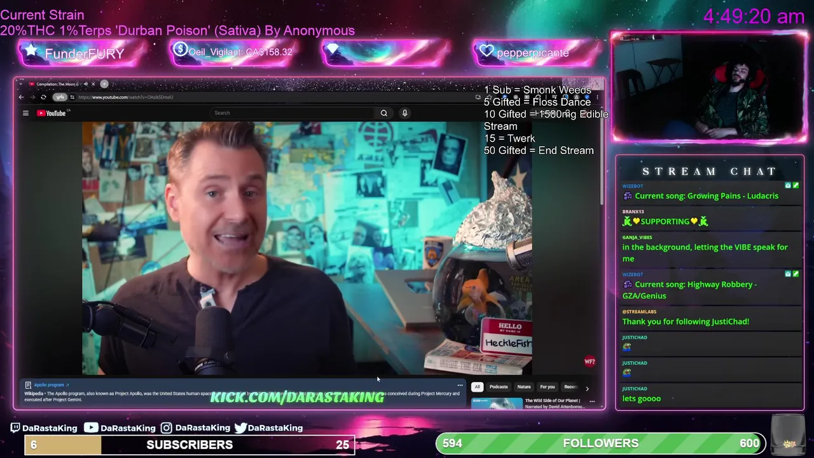Select the For you filter chip
The image size is (814, 458).
coord(548,387)
